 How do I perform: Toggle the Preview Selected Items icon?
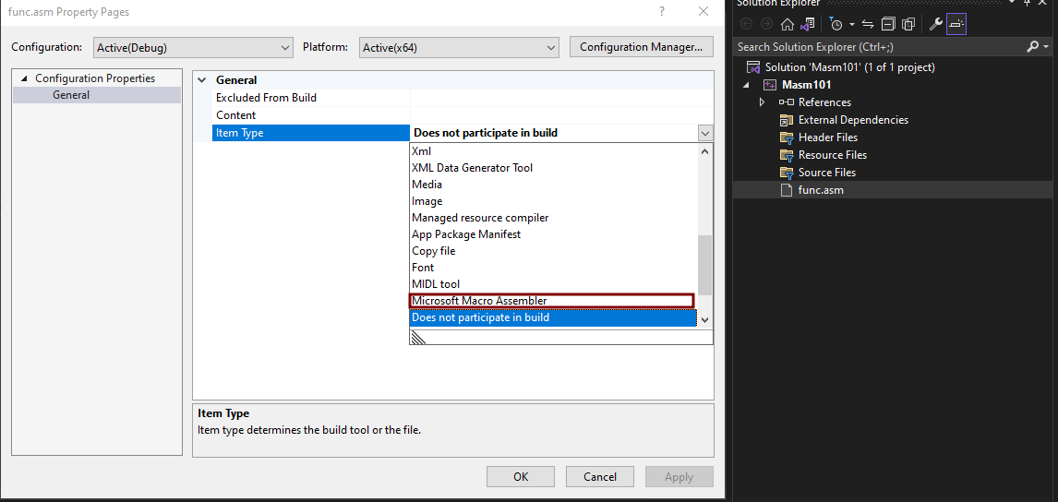tap(956, 24)
